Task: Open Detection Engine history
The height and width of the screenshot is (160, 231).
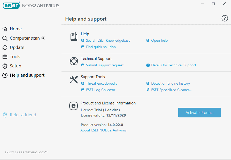Action: (x=170, y=83)
